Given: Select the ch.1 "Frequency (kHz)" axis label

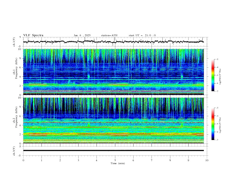Looking at the screenshot, I should [x=16, y=68].
